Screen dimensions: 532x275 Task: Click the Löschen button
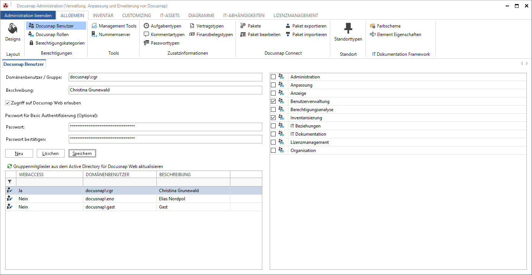51,153
